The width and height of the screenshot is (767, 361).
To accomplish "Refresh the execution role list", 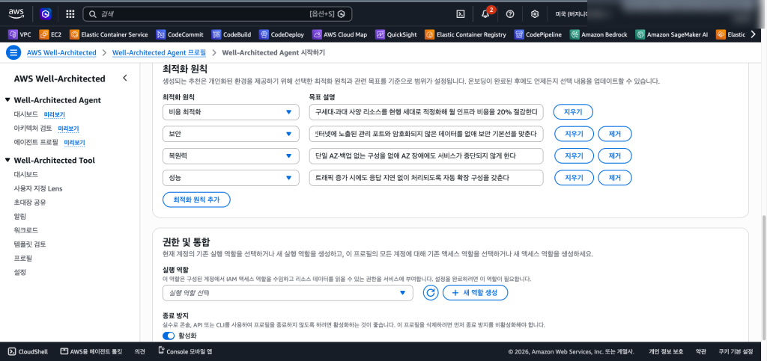I will (x=431, y=293).
